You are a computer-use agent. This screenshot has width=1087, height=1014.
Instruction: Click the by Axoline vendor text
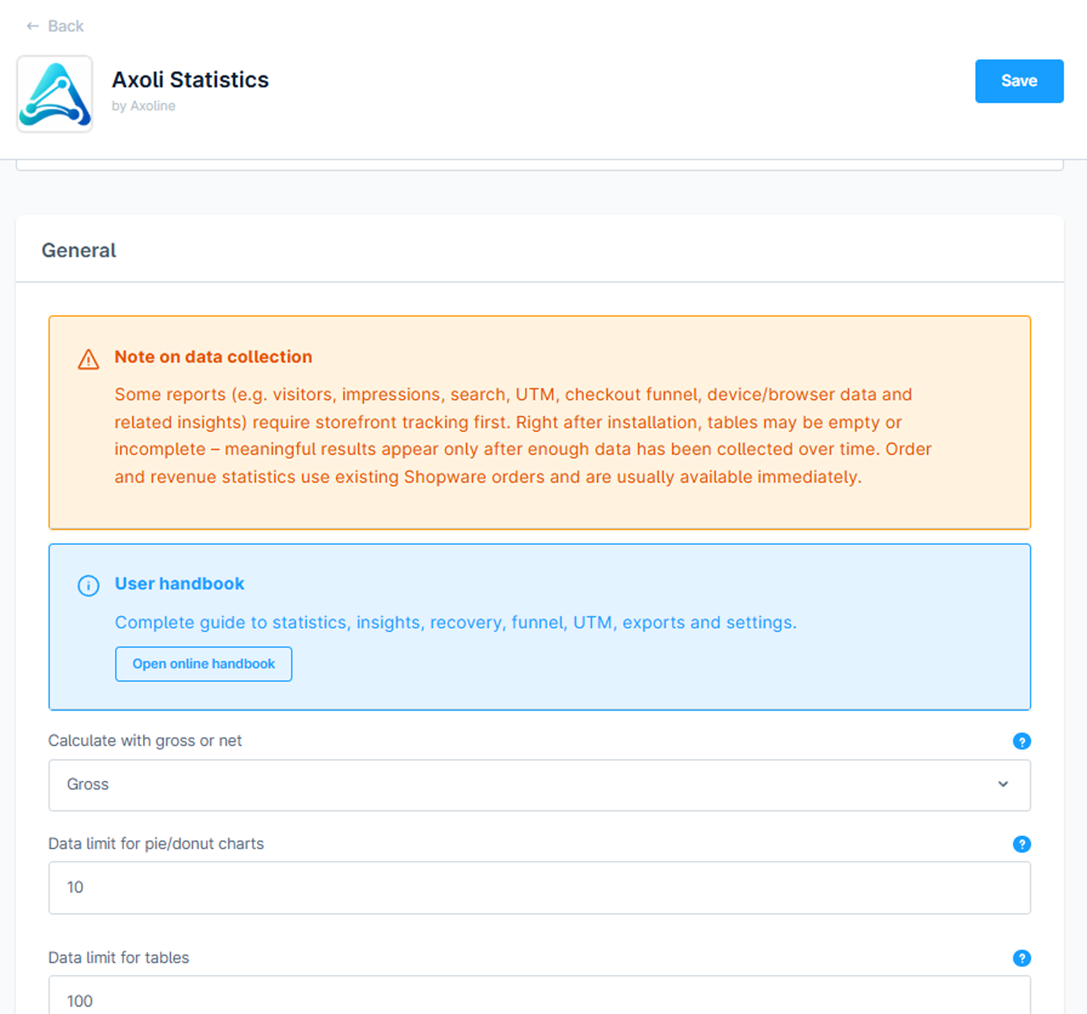point(143,106)
